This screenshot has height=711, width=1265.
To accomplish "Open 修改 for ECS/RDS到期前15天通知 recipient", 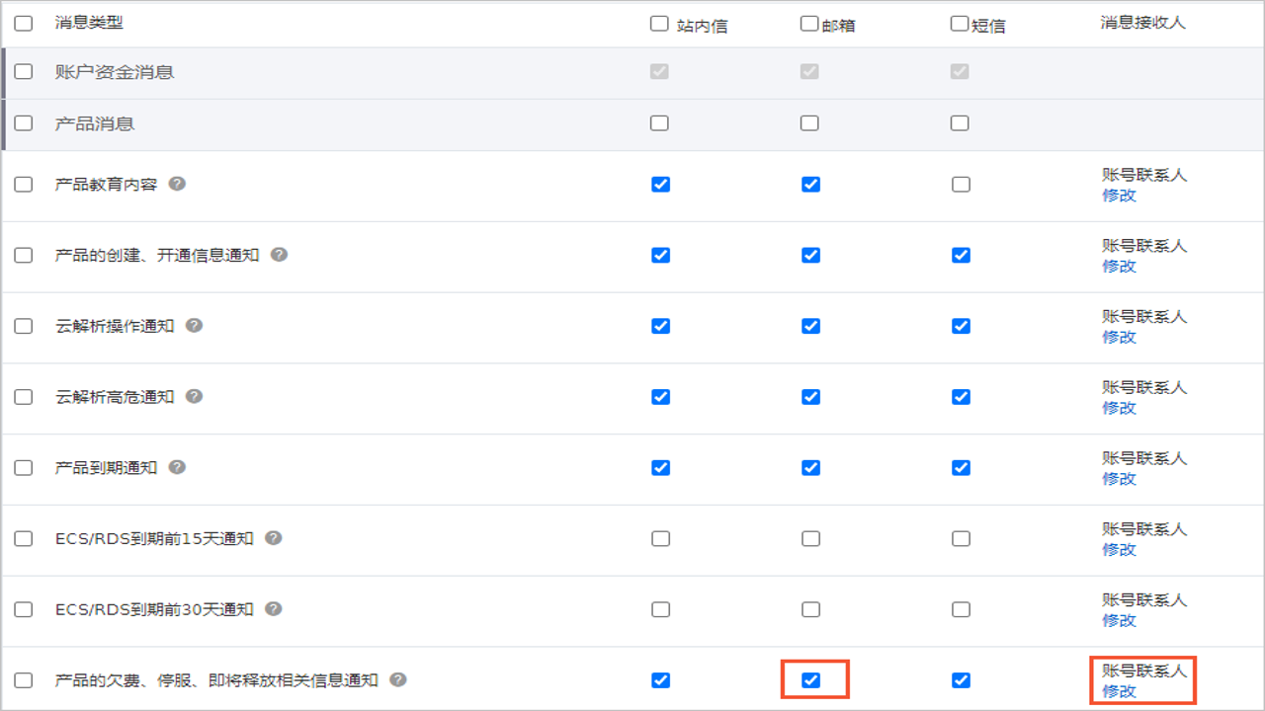I will pos(1119,550).
